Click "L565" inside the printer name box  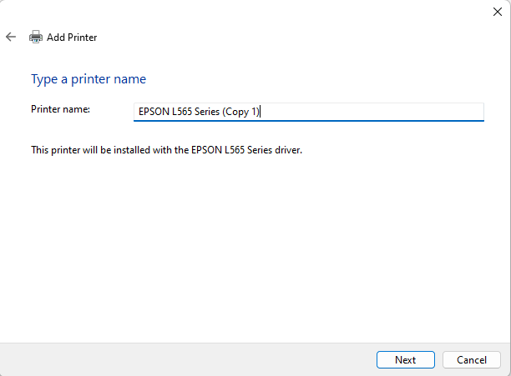pyautogui.click(x=180, y=112)
